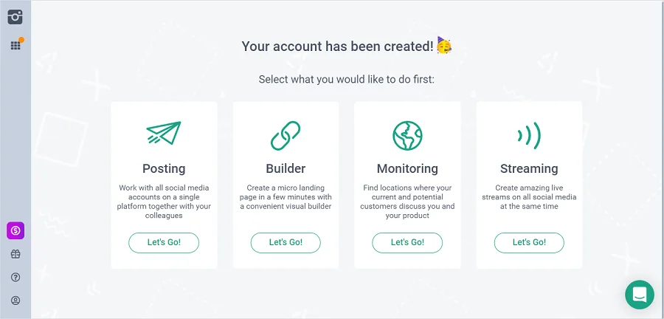Click the Streaming card description text
Screen dimensions: 664x319
[529, 197]
